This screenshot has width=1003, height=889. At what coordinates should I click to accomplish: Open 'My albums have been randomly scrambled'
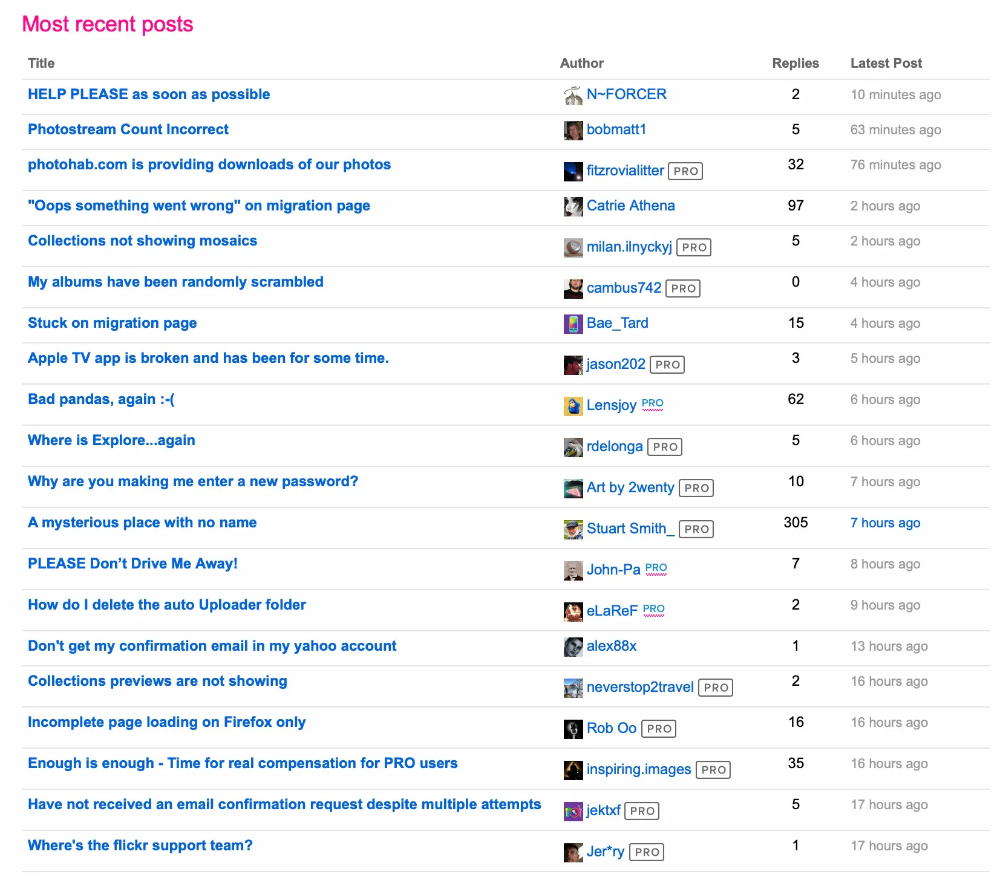(175, 282)
